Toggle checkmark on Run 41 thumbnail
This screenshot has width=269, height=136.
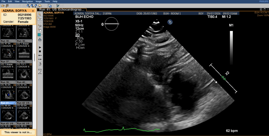coord(14,103)
